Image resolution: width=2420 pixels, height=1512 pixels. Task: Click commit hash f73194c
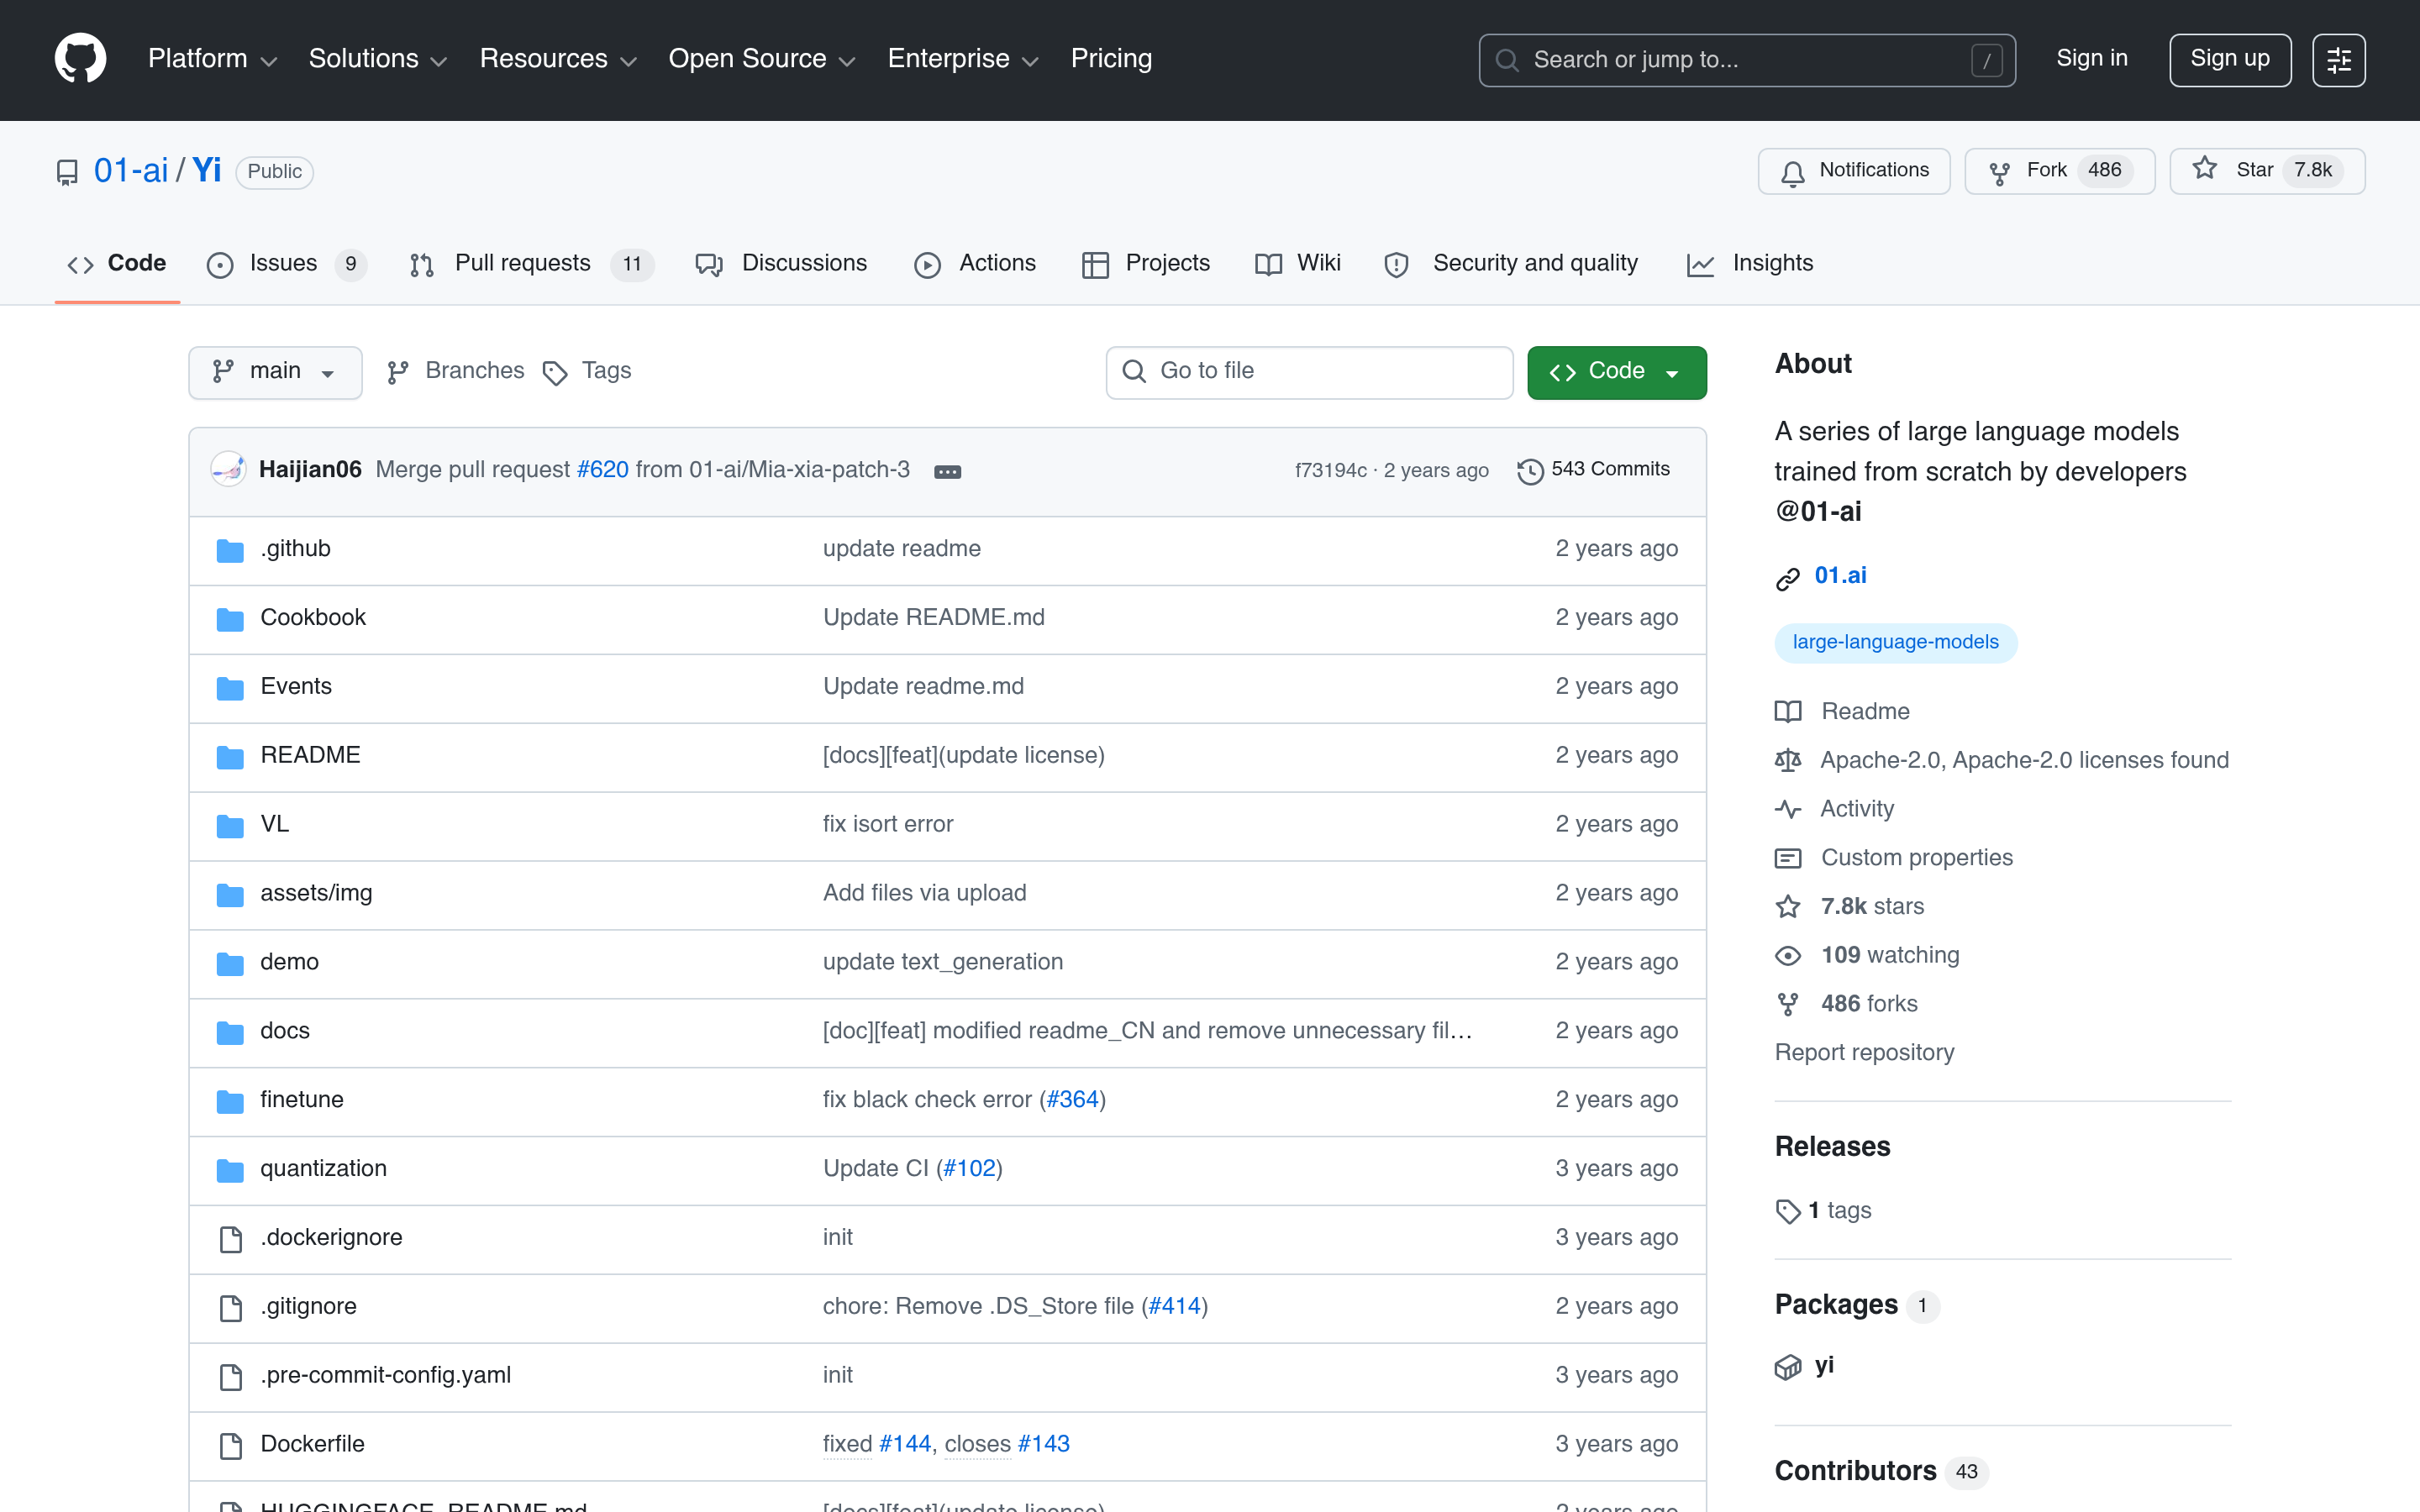tap(1330, 471)
